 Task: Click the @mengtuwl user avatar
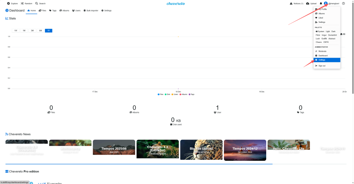[x=326, y=3]
